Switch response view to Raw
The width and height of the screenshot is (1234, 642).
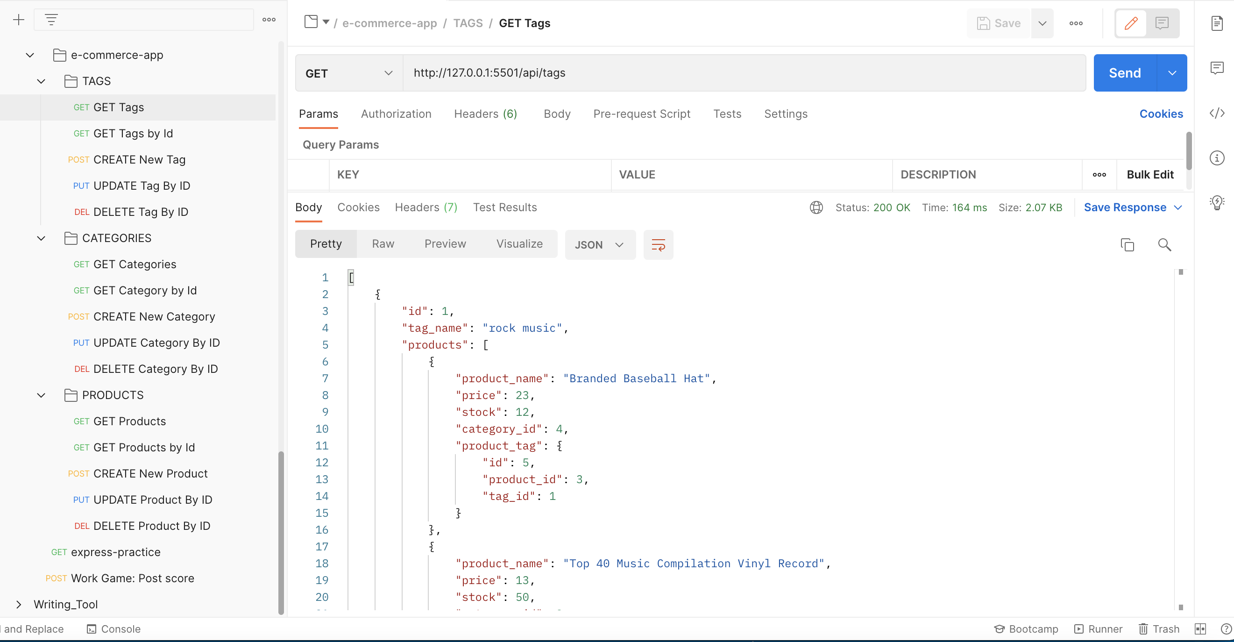[x=382, y=243]
